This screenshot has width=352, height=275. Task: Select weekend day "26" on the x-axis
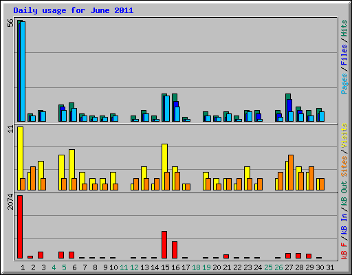(278, 267)
